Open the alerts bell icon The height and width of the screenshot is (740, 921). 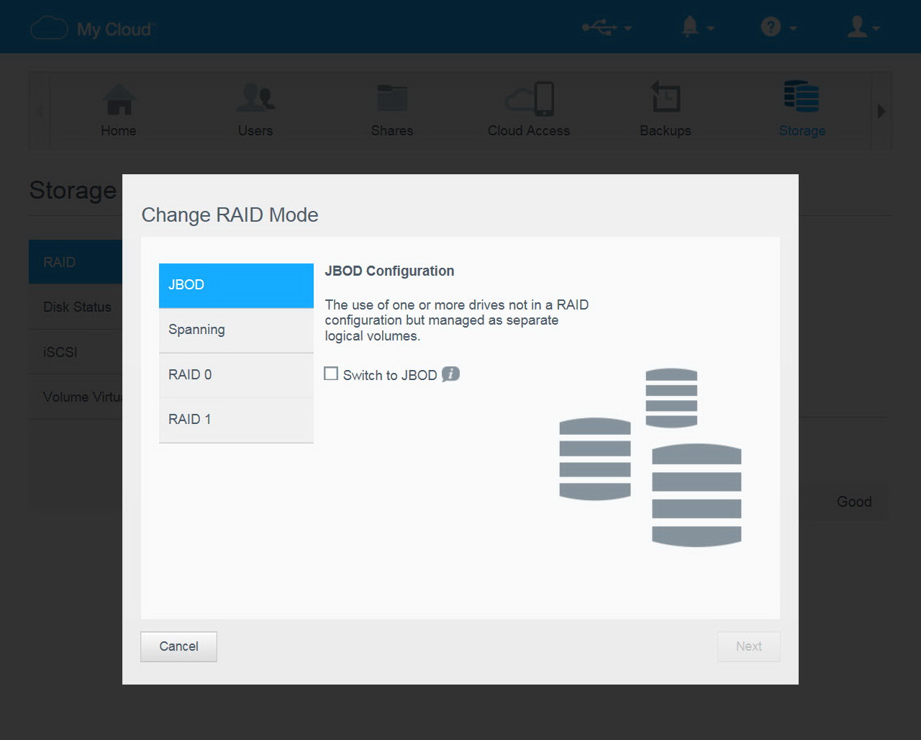(x=689, y=27)
